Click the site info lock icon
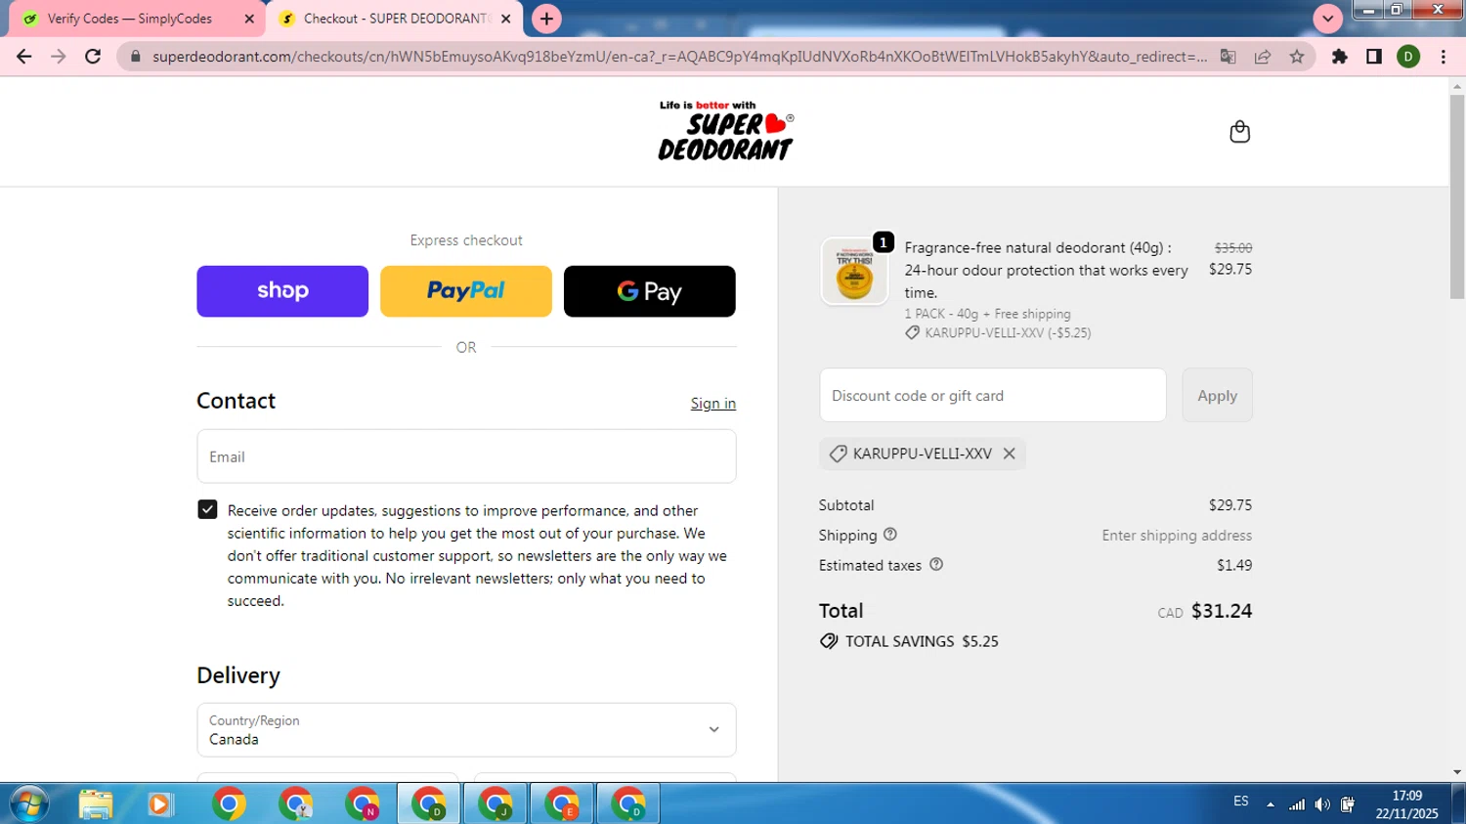The image size is (1466, 824). coord(136,57)
